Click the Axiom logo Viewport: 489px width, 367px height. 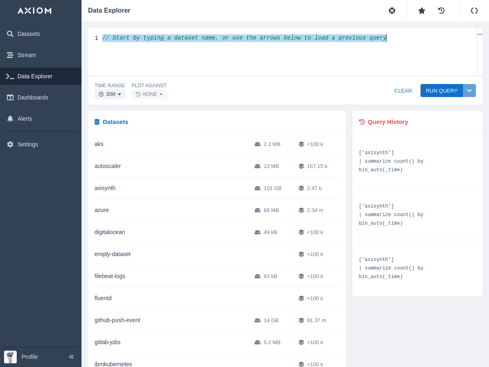35,11
